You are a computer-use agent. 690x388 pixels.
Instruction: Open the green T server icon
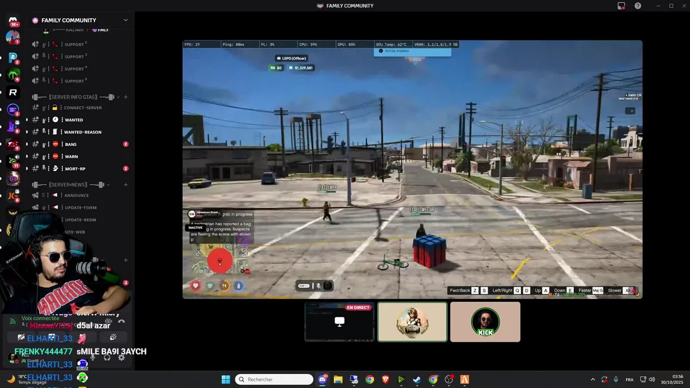[13, 74]
